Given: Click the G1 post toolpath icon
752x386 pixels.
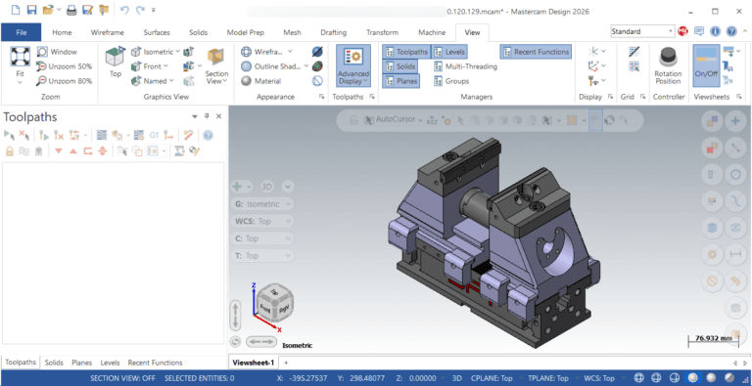Looking at the screenshot, I should tap(154, 136).
